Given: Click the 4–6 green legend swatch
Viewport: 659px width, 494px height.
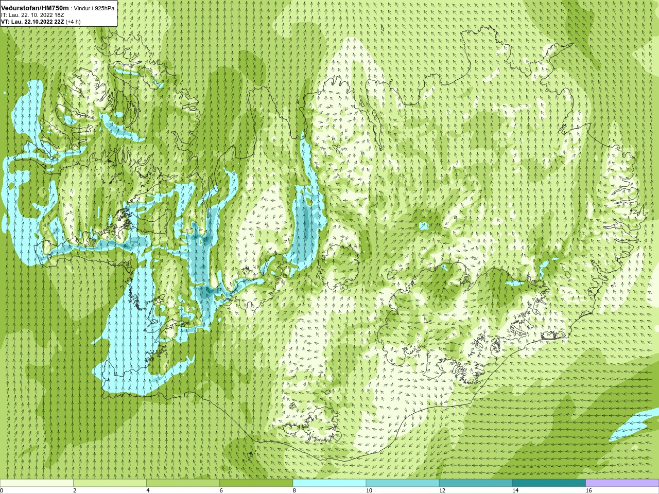Looking at the screenshot, I should [183, 483].
